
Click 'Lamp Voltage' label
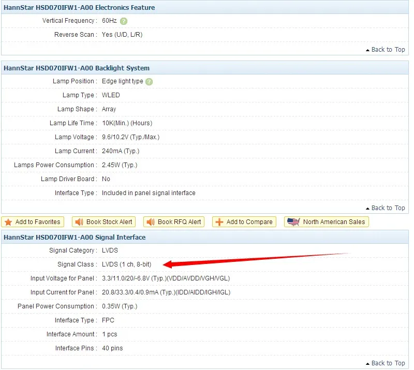tap(76, 137)
